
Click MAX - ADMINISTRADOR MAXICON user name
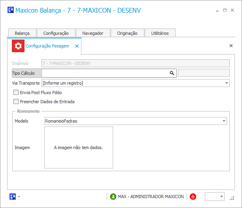(151, 197)
